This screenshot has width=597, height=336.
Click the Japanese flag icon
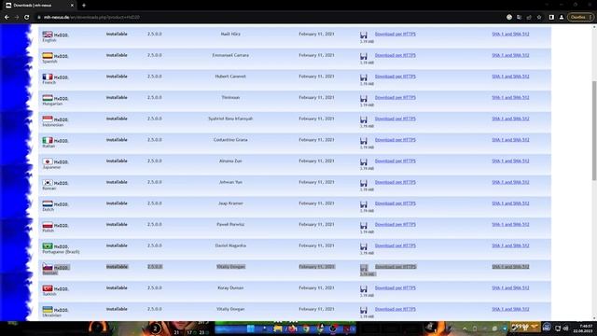point(48,161)
